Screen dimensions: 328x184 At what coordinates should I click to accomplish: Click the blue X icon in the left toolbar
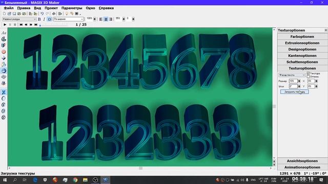(x=4, y=92)
